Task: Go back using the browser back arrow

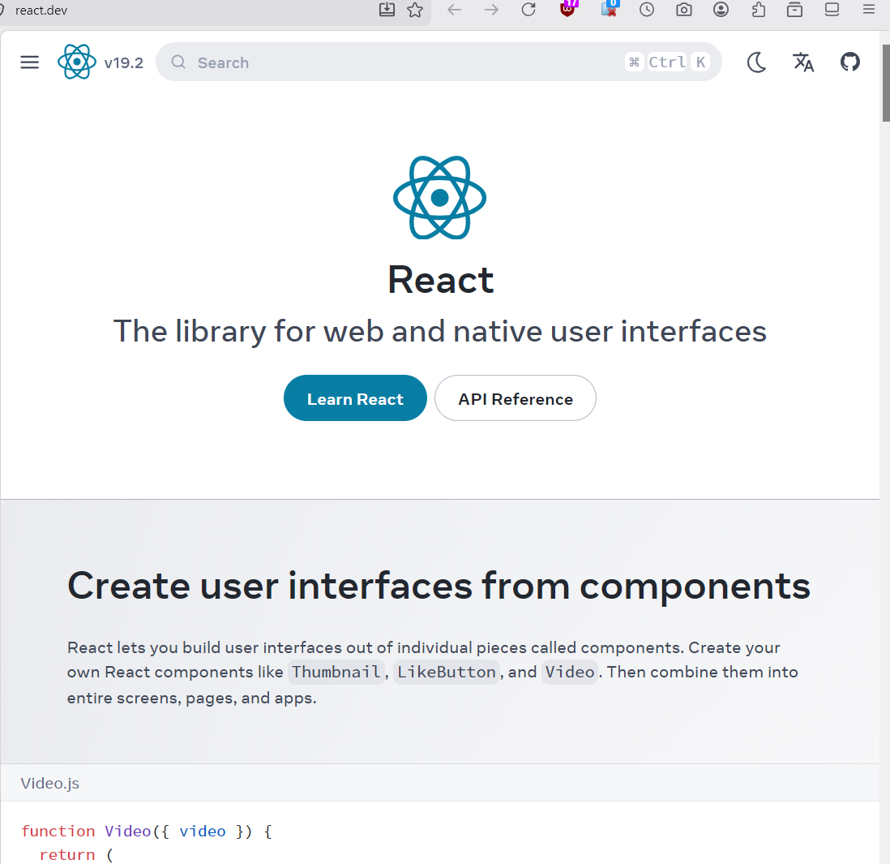Action: pos(454,10)
